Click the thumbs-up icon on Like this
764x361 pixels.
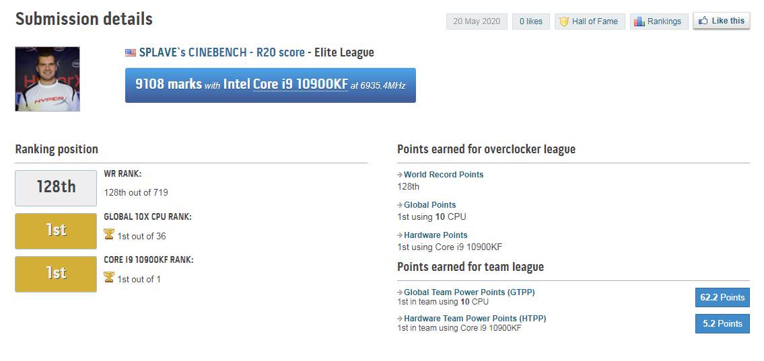(703, 21)
